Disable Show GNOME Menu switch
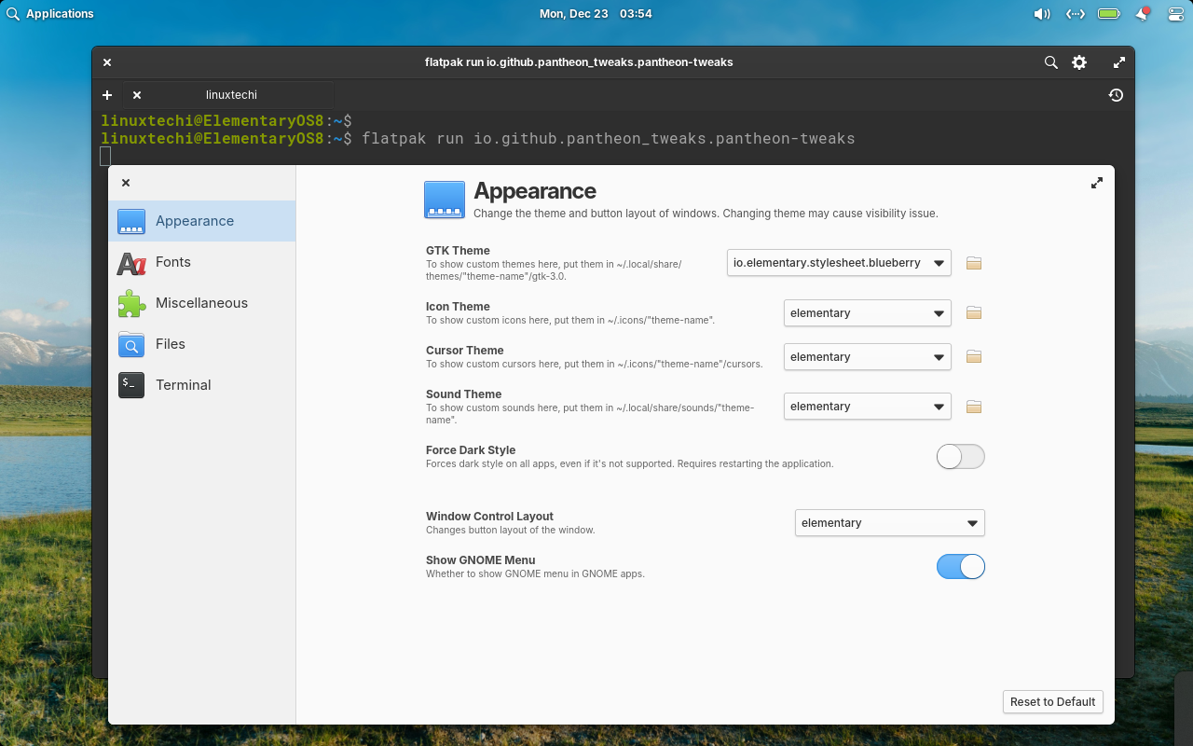This screenshot has width=1193, height=746. click(961, 566)
